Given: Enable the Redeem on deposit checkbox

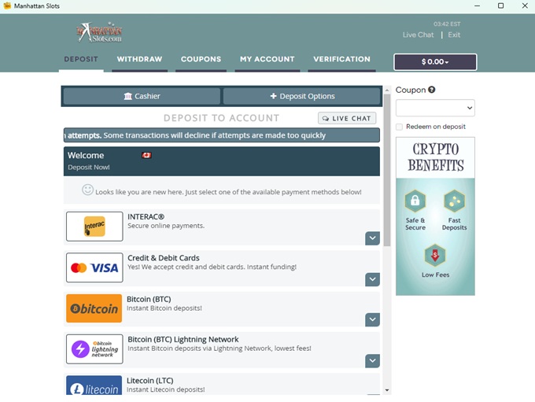Looking at the screenshot, I should tap(400, 127).
